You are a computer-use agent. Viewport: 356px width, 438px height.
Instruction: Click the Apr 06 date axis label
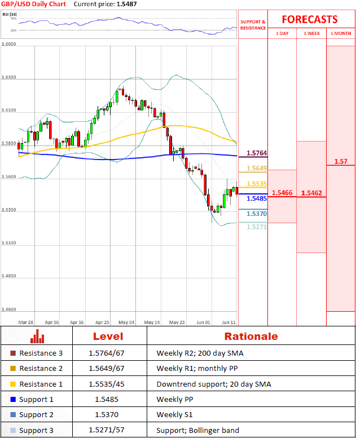coord(52,322)
